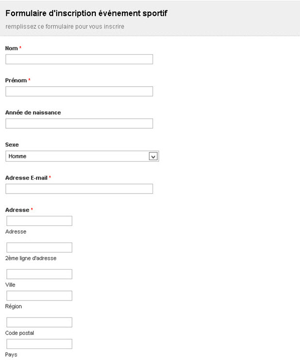Focus the Code postal field
Image resolution: width=300 pixels, height=363 pixels.
pos(39,322)
